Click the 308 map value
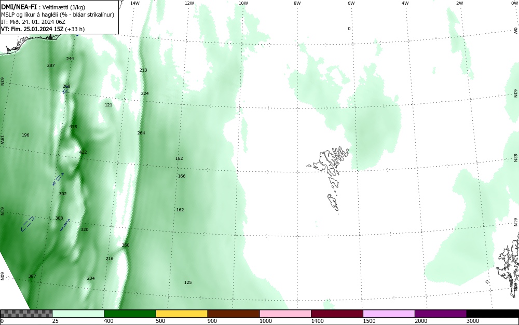This screenshot has height=325, width=519. [x=59, y=218]
